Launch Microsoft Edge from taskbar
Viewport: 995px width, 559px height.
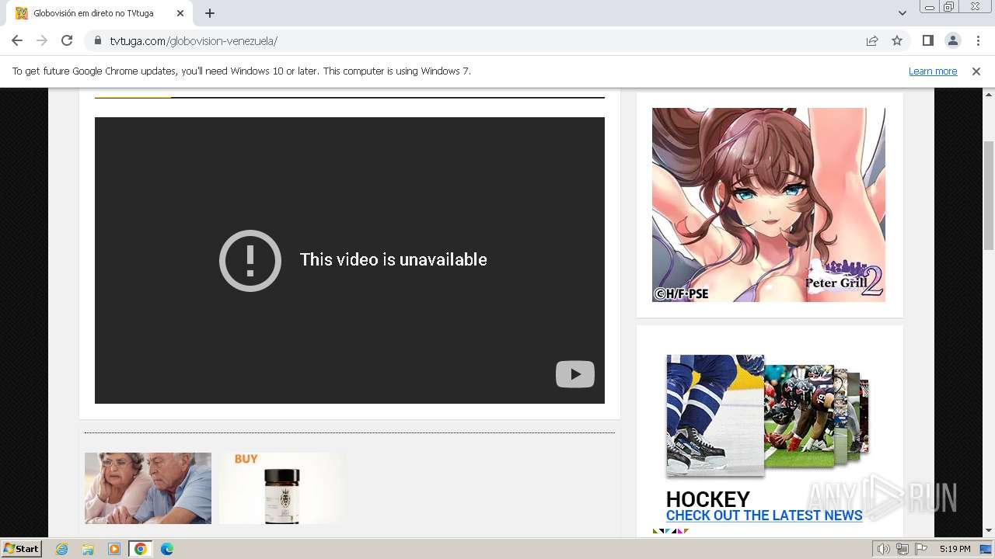click(x=167, y=549)
